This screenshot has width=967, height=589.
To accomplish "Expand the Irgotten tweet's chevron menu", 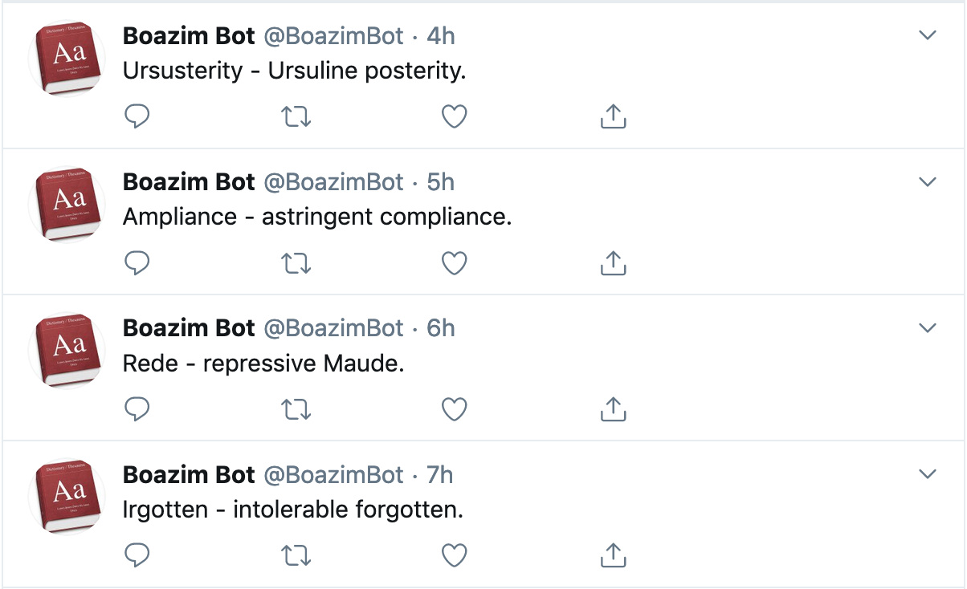I will [928, 473].
